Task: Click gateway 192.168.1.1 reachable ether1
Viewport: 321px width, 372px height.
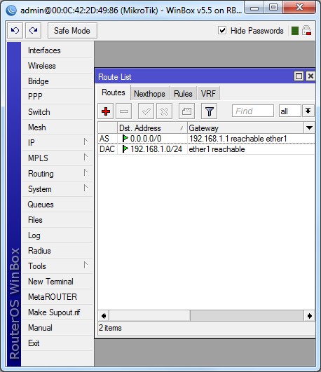Action: (238, 139)
